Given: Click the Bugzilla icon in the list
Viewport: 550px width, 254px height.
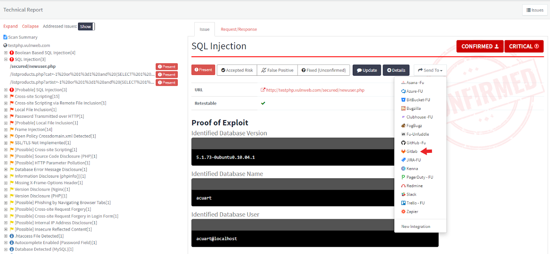Looking at the screenshot, I should coord(403,108).
